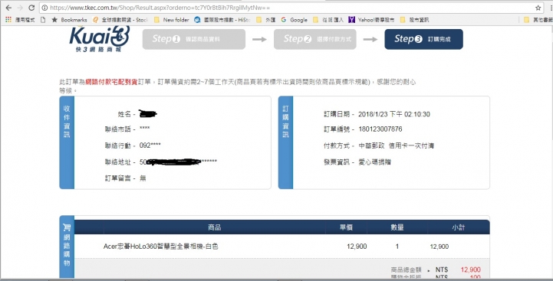
Task: Expand the folder right of the Yahoo bookmark
Action: [414, 20]
